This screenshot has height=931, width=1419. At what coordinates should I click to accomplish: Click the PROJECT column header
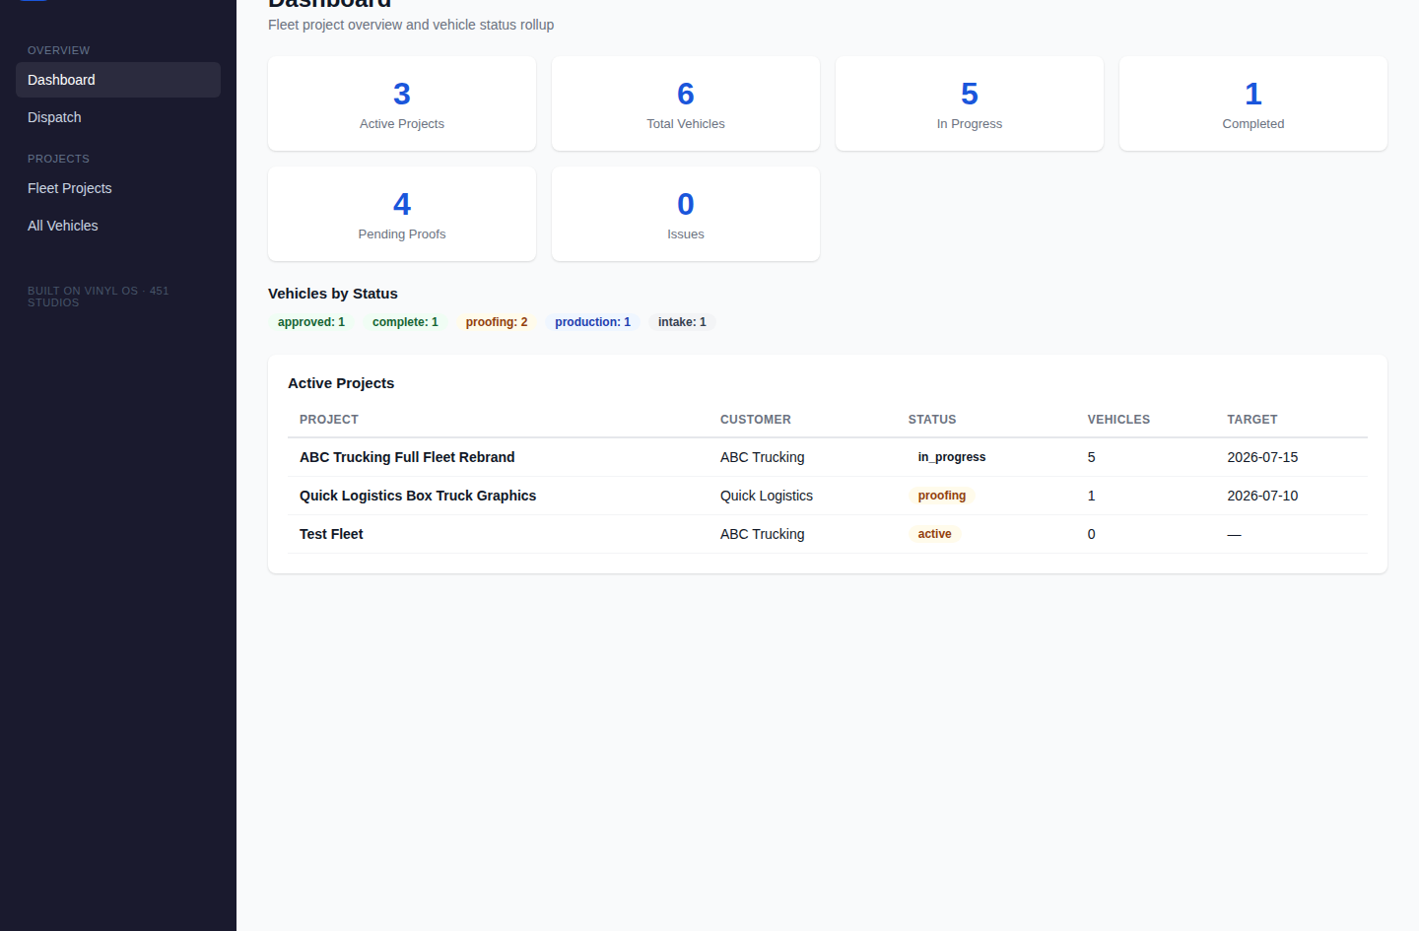(x=329, y=420)
